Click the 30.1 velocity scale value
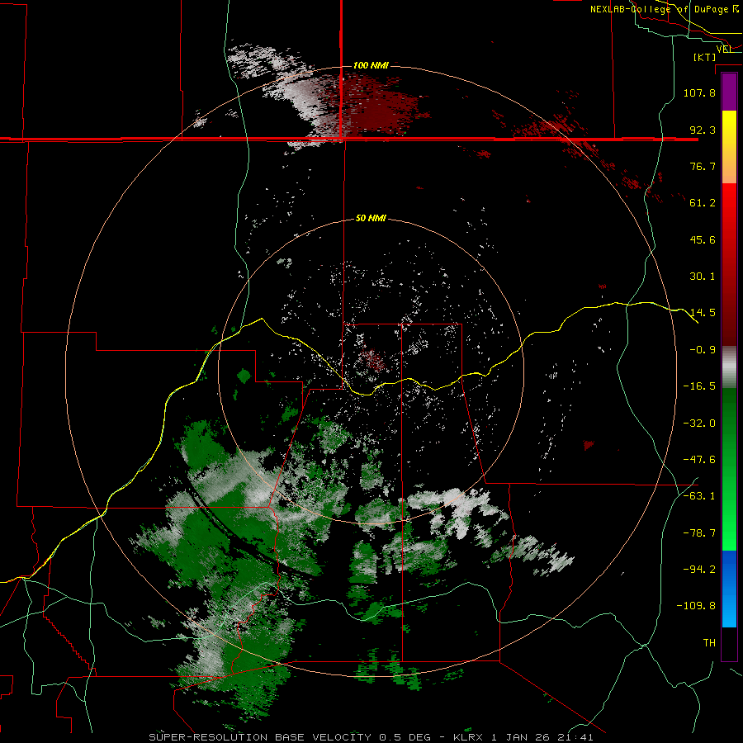Viewport: 743px width, 743px height. [x=703, y=277]
